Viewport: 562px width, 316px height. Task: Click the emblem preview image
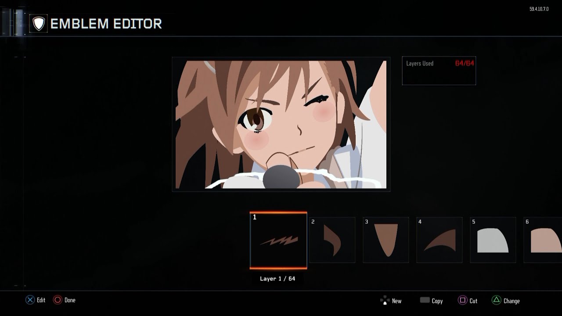pos(281,125)
